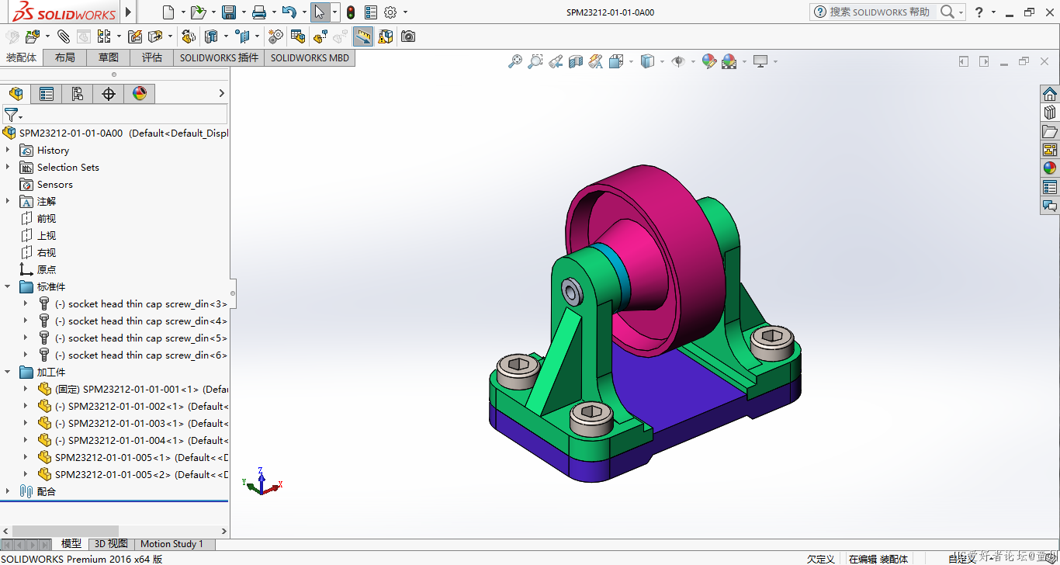
Task: Switch to the 草图 tab
Action: (x=108, y=57)
